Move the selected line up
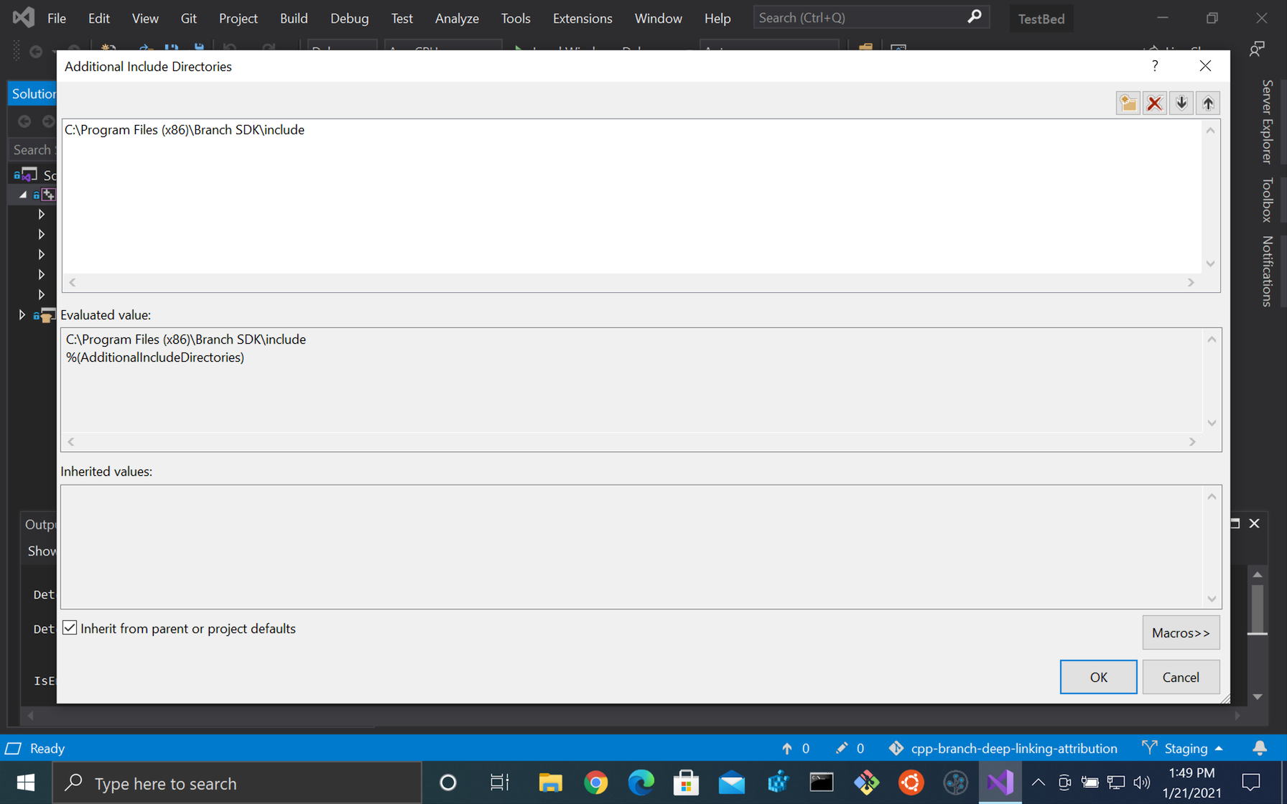1287x804 pixels. (x=1208, y=103)
